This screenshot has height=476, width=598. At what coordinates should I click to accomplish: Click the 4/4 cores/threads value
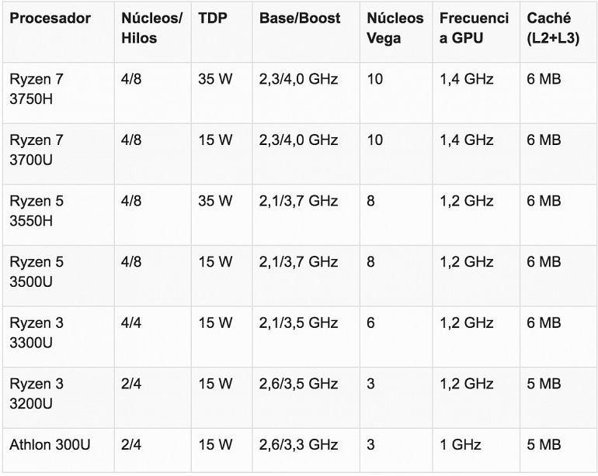(130, 323)
